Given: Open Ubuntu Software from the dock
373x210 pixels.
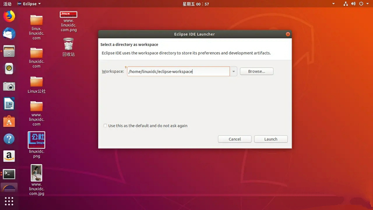Looking at the screenshot, I should 9,121.
